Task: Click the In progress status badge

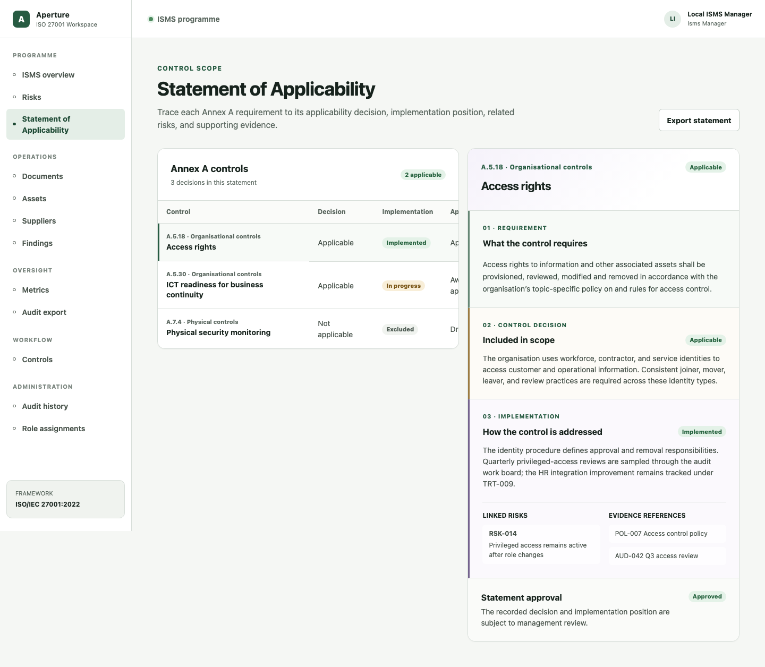Action: pos(403,286)
